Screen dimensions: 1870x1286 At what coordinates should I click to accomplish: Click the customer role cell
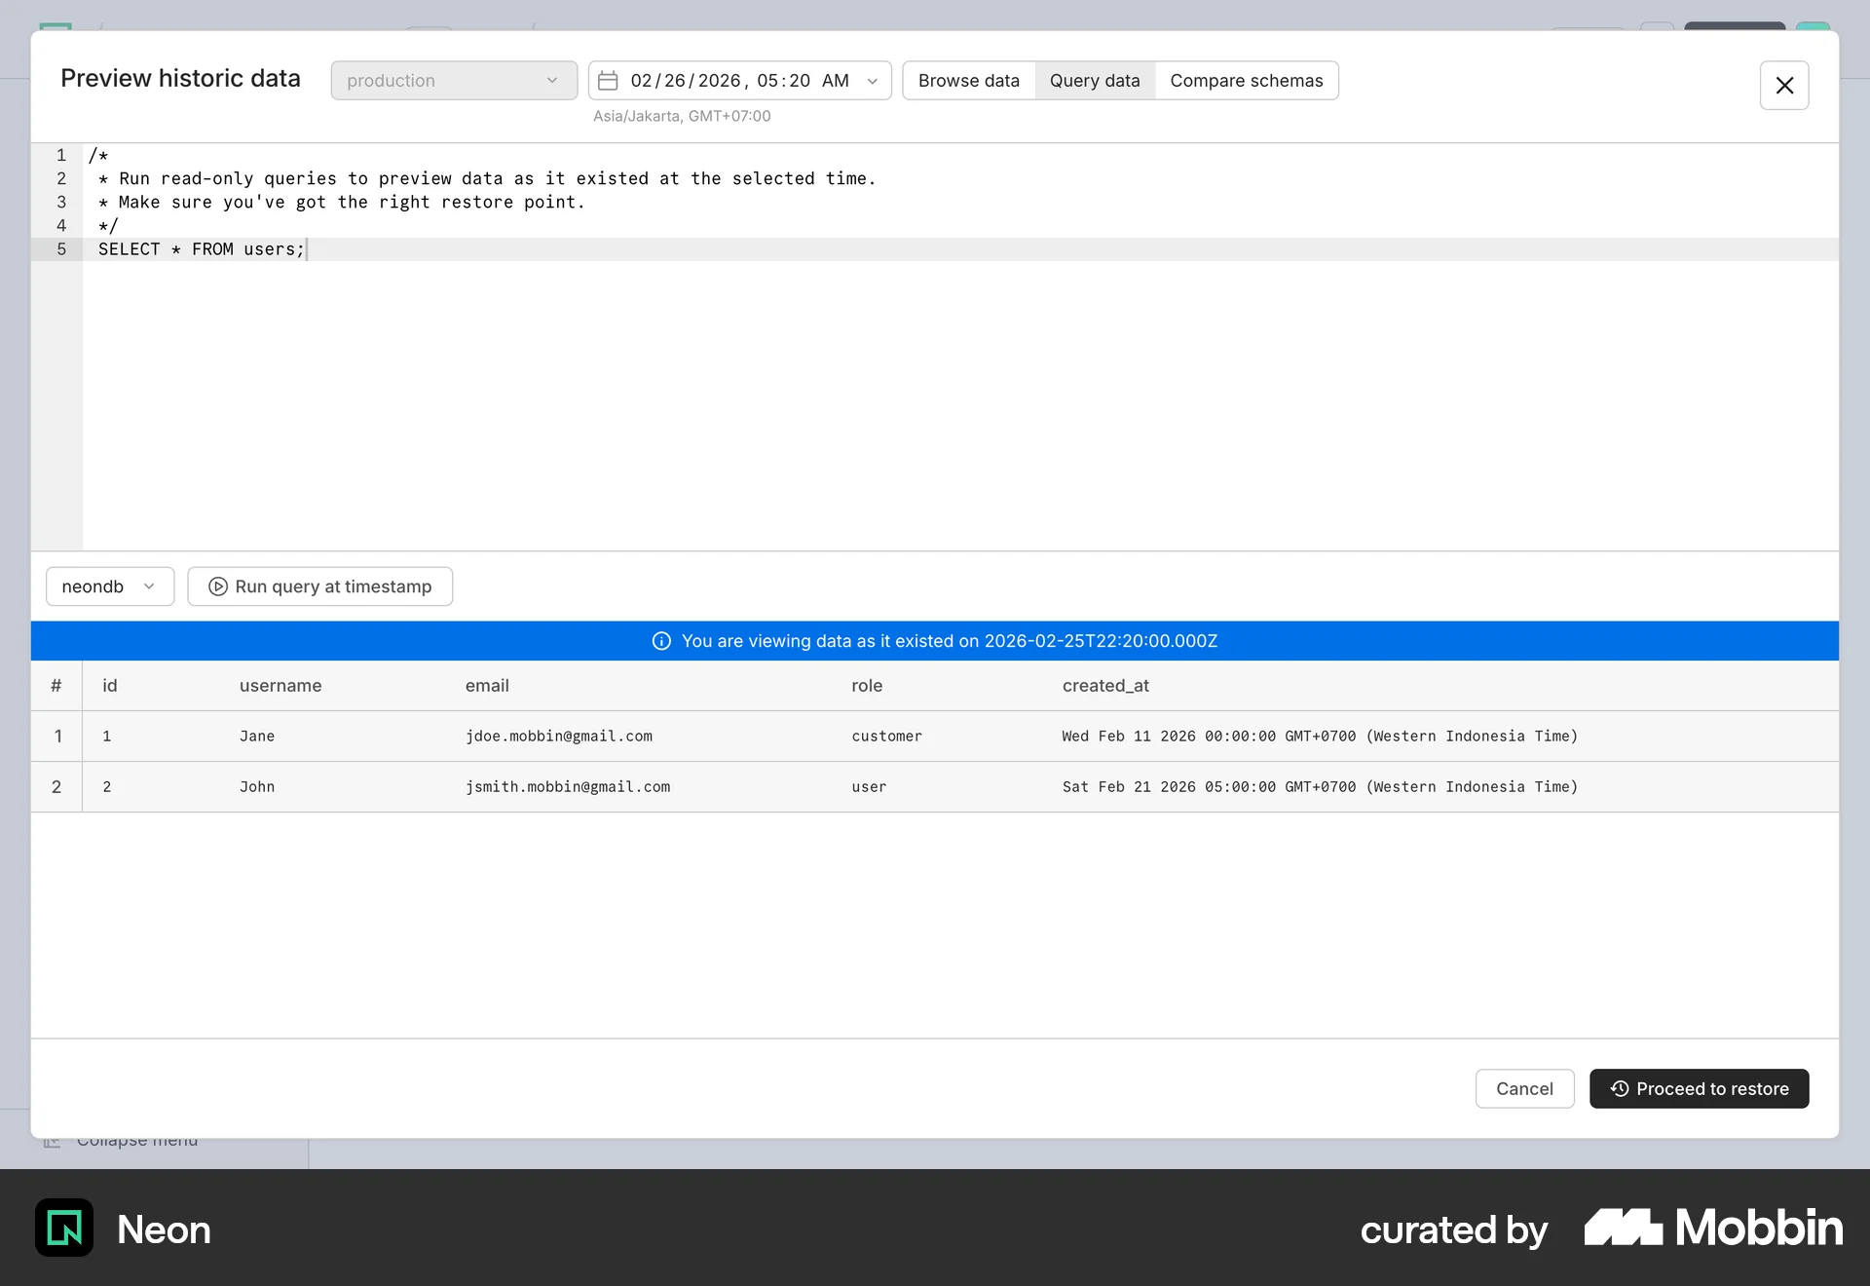[886, 737]
